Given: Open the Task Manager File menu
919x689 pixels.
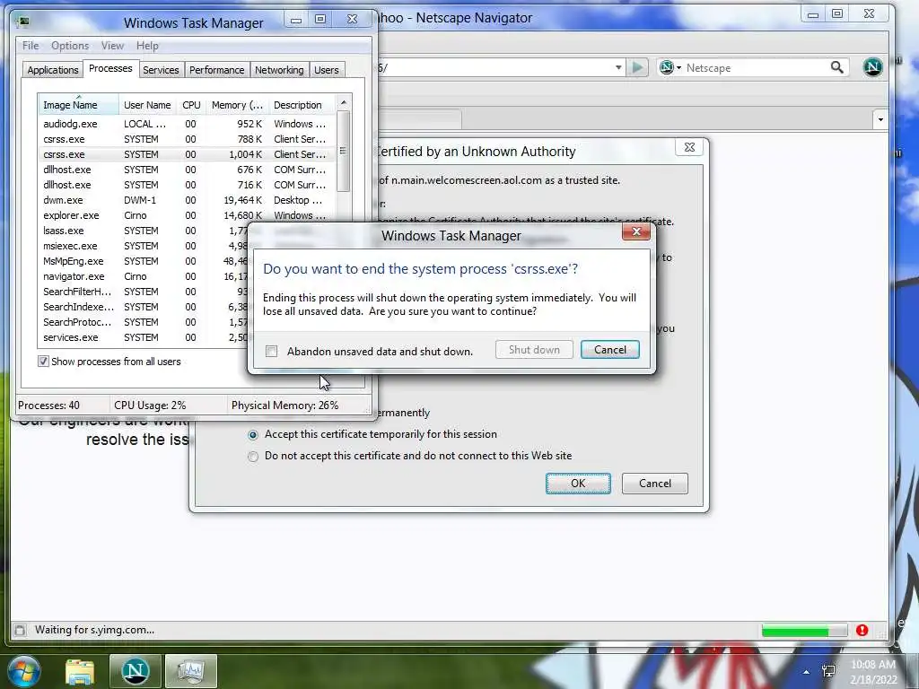Looking at the screenshot, I should tap(31, 46).
